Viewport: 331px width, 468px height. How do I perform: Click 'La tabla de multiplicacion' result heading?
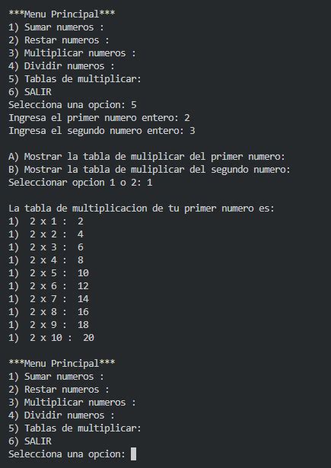click(x=142, y=209)
